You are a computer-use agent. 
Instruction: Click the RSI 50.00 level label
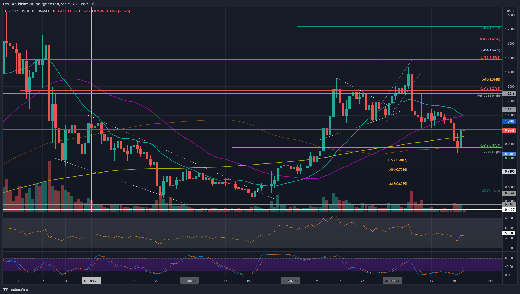coord(509,233)
